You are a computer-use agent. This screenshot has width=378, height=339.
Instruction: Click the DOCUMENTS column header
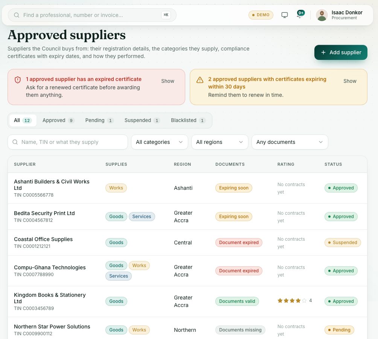click(x=230, y=164)
